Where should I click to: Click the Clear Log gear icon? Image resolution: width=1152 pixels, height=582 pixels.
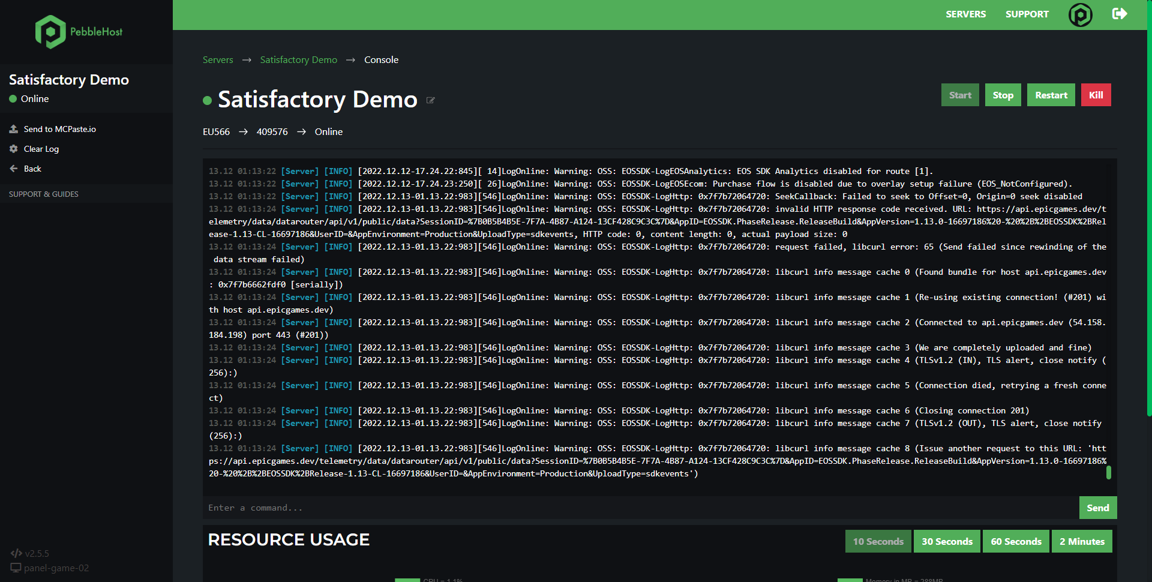coord(14,149)
